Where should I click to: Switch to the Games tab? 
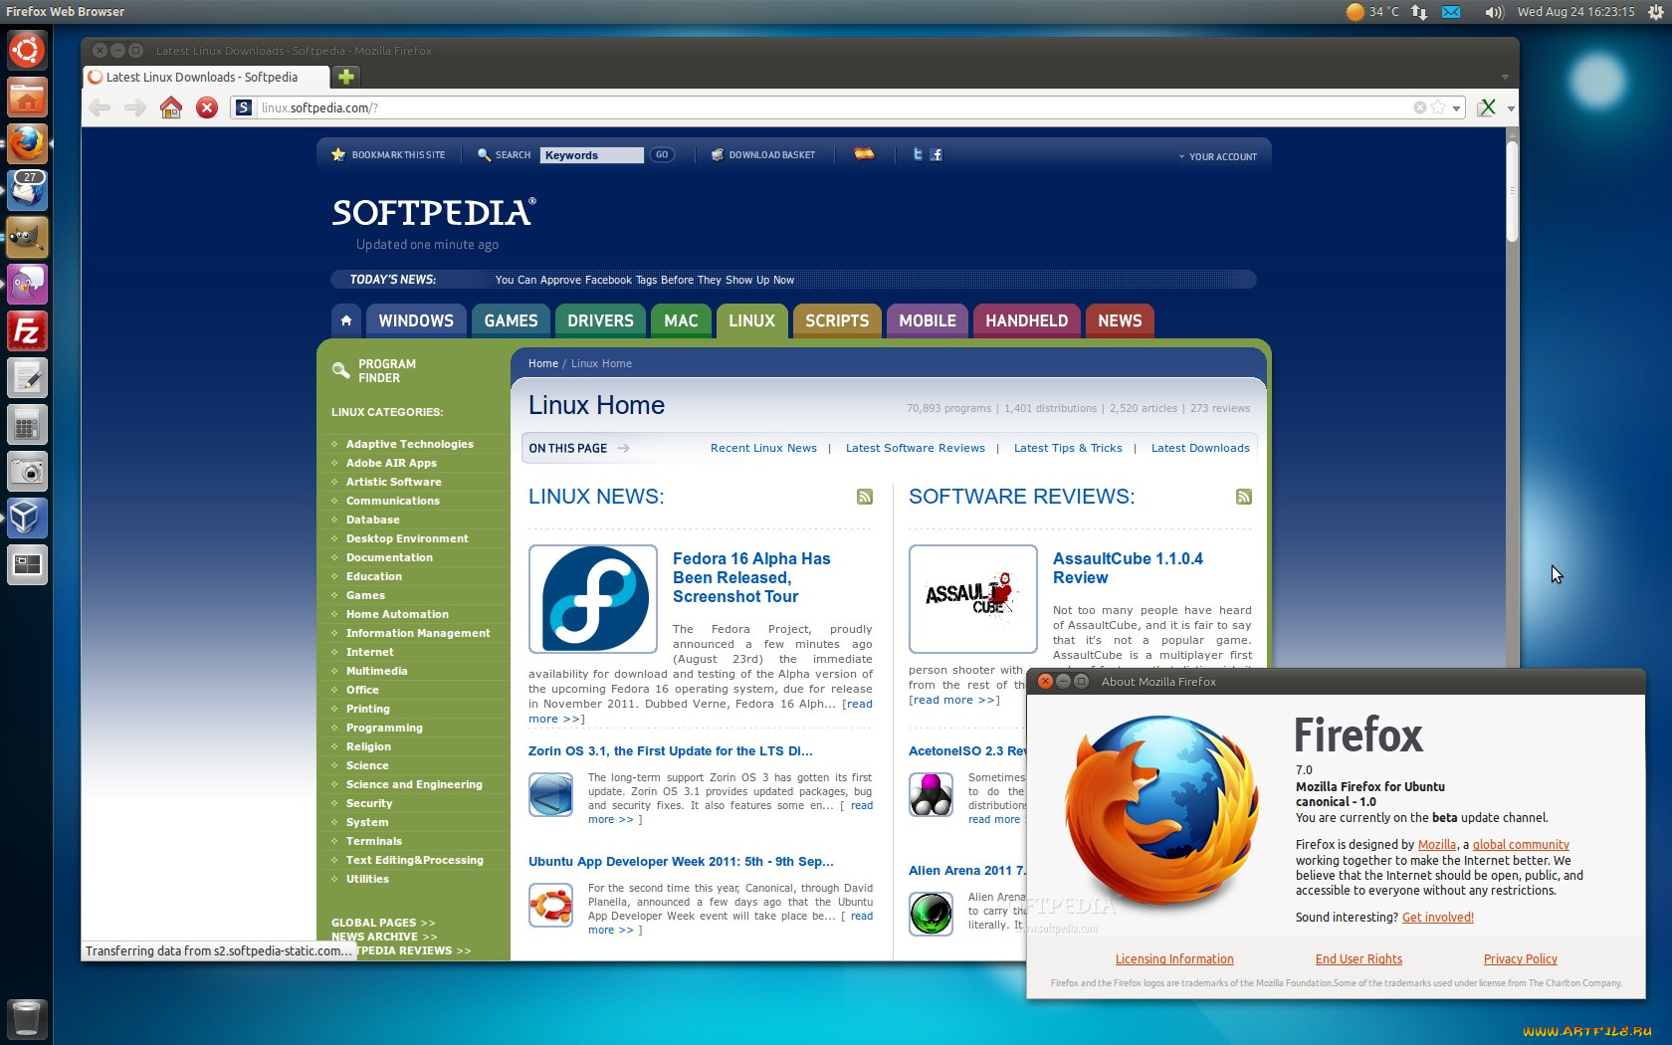511,320
